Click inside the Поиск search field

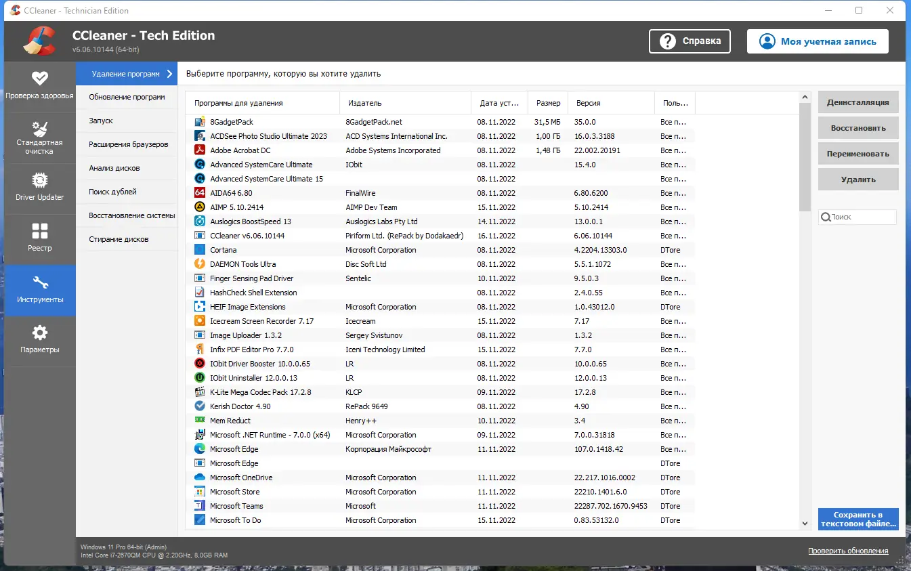860,216
